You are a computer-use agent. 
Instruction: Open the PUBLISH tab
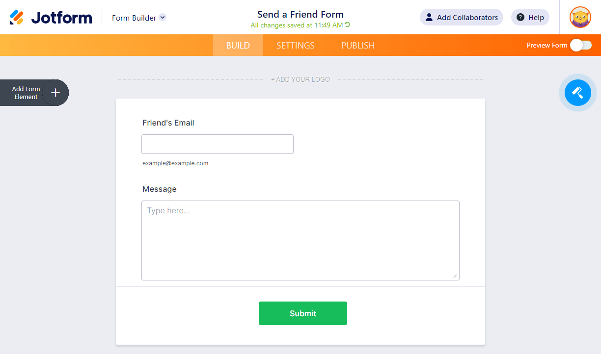(358, 46)
